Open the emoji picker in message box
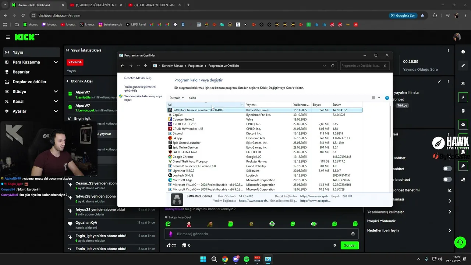The image size is (471, 265). pyautogui.click(x=353, y=234)
